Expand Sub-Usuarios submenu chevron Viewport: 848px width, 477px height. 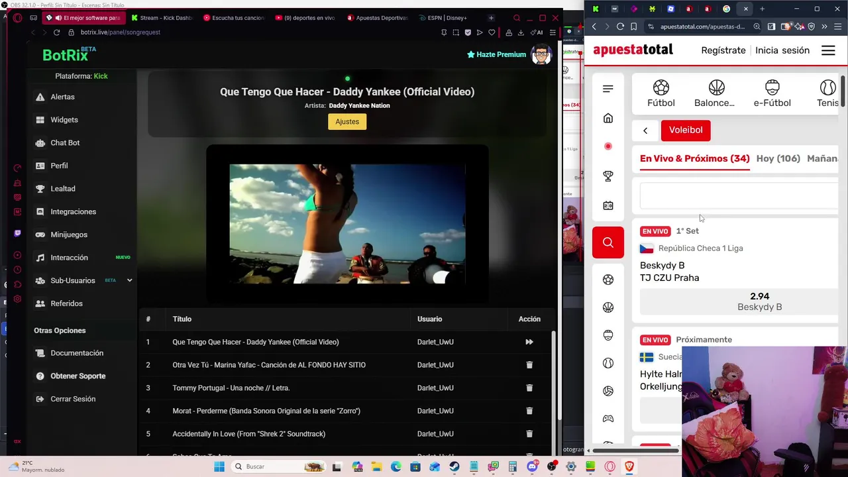pos(129,280)
